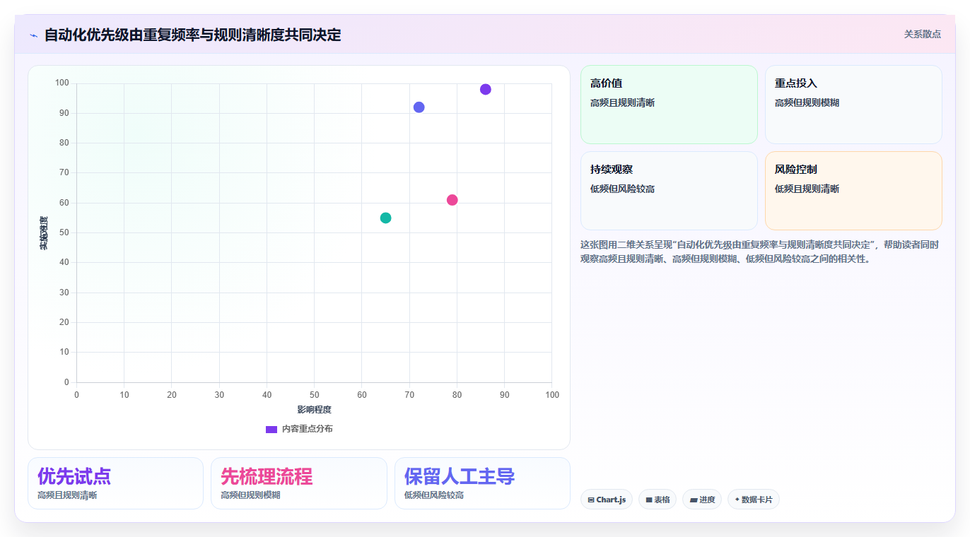Click the x-axis tick label 50
This screenshot has height=537, width=970.
click(314, 394)
